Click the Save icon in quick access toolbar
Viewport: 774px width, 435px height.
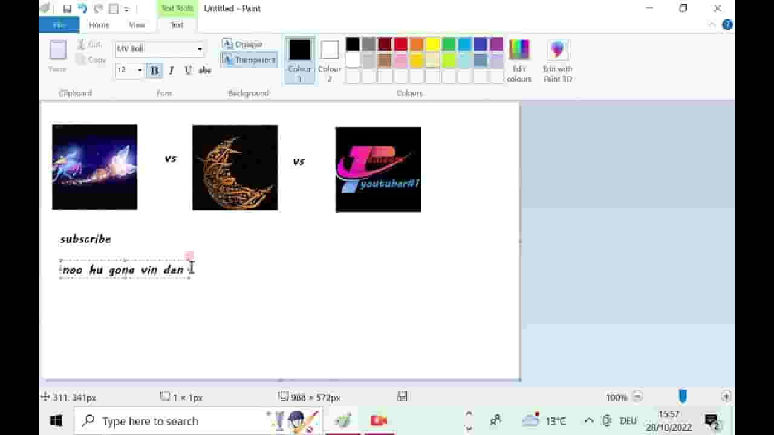pyautogui.click(x=67, y=8)
